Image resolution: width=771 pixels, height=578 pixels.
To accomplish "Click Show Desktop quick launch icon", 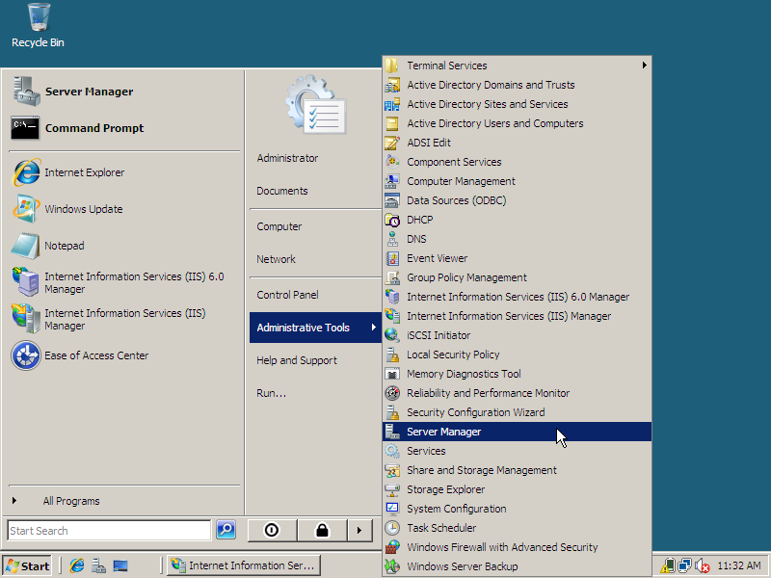I will click(x=120, y=565).
